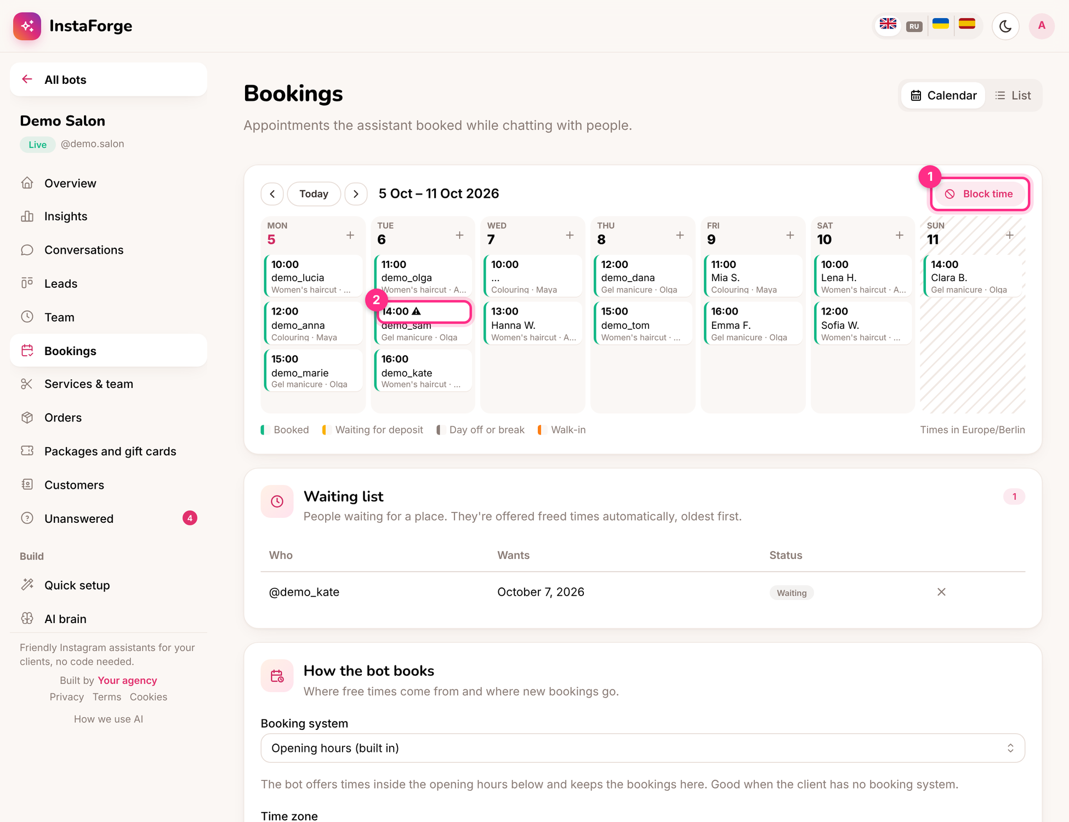
Task: Click the InstaForge sparkle logo icon
Action: (27, 26)
